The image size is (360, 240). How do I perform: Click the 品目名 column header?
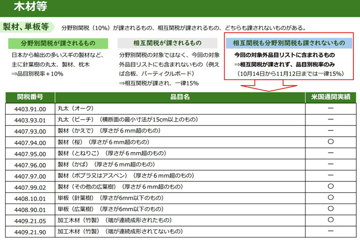[x=180, y=97]
